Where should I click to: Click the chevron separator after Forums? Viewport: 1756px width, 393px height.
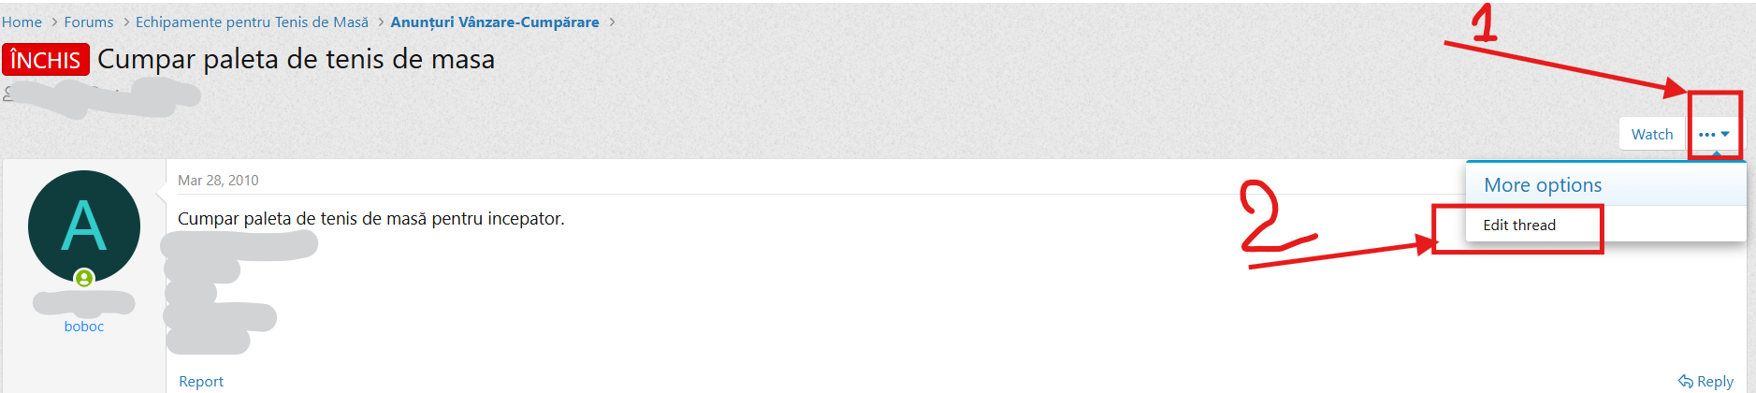[125, 22]
